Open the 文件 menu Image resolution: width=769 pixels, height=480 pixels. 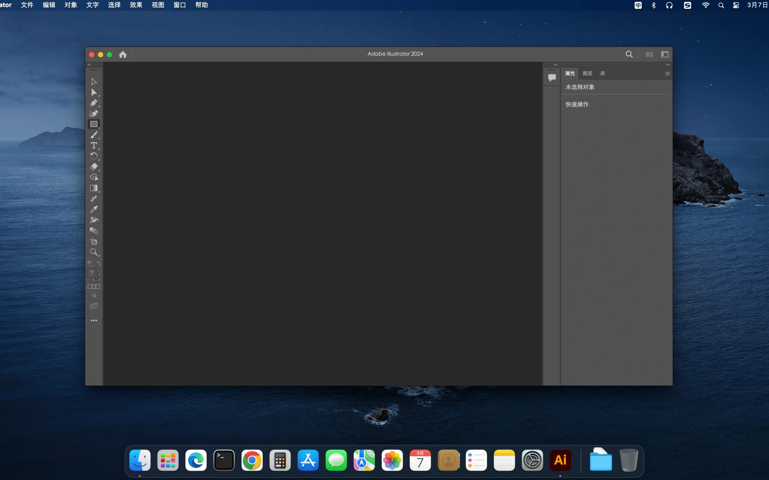27,5
